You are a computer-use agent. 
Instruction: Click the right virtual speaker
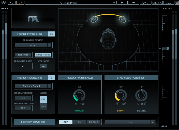[122, 19]
